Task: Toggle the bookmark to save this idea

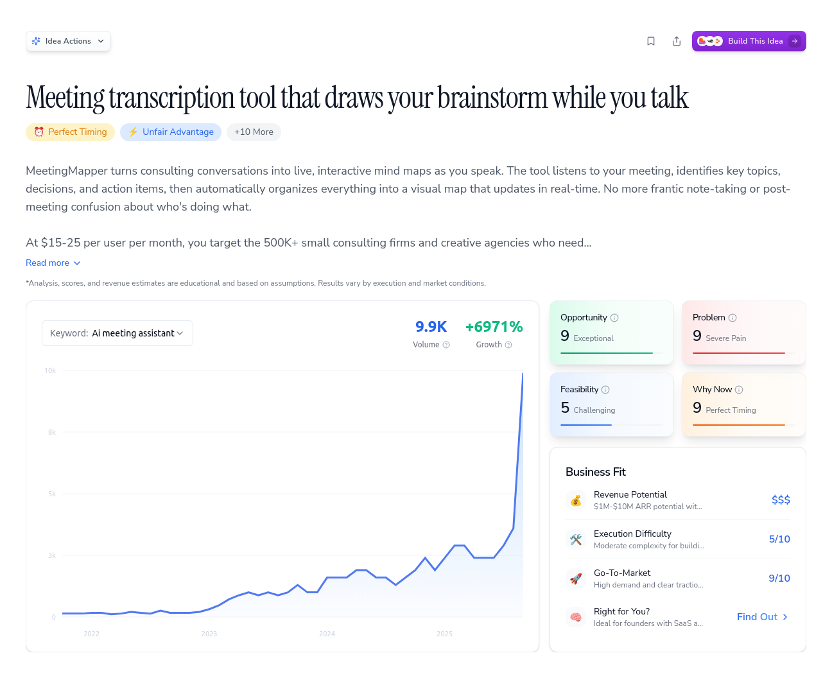Action: point(651,40)
